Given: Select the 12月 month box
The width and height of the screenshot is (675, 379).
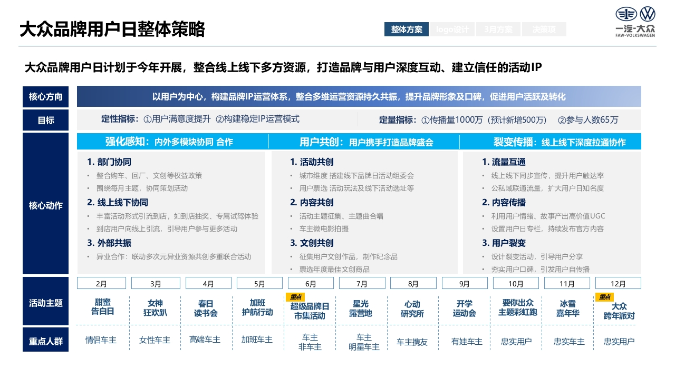Looking at the screenshot, I should (618, 283).
